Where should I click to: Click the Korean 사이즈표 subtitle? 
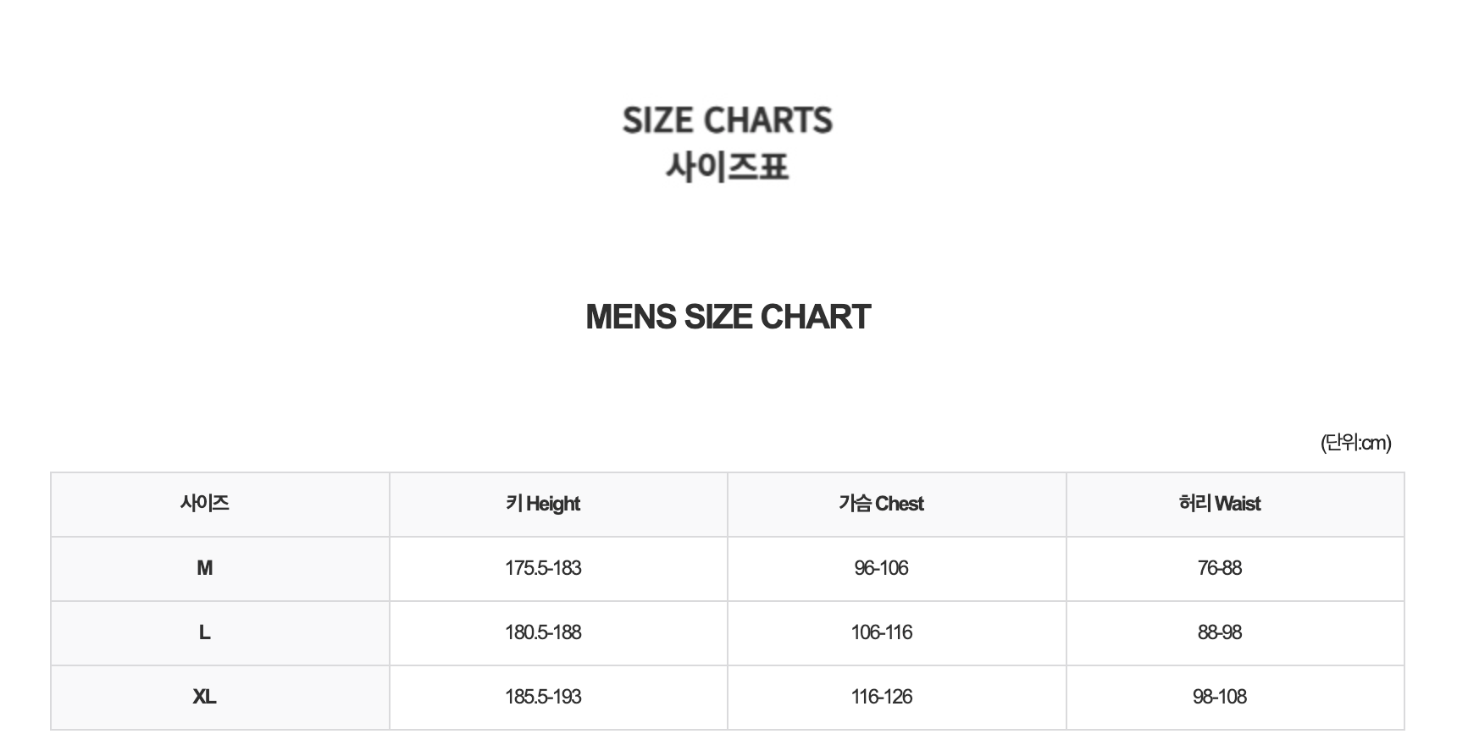coord(728,167)
